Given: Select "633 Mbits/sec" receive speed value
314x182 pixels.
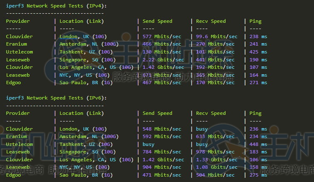Looking at the screenshot, I should point(215,136).
